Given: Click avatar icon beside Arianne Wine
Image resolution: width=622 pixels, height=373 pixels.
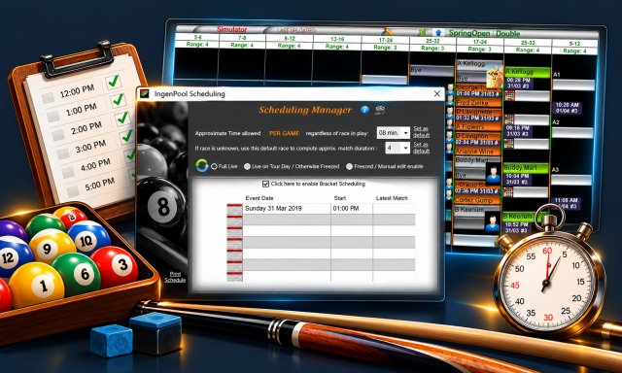Looking at the screenshot, I should pyautogui.click(x=450, y=149).
